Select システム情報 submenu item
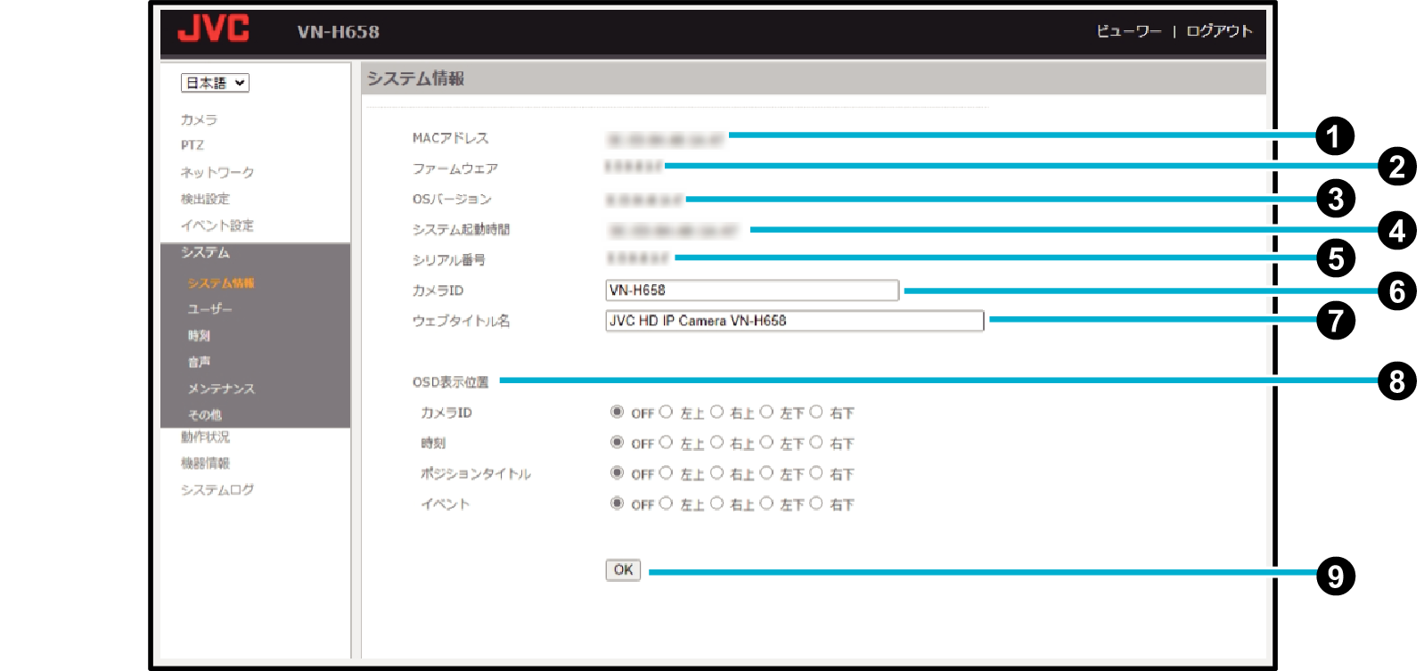Viewport: 1424px width, 671px height. point(221,283)
